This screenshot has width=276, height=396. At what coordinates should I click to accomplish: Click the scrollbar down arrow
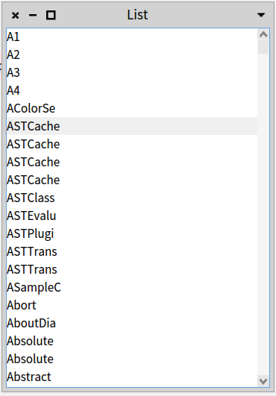[263, 381]
